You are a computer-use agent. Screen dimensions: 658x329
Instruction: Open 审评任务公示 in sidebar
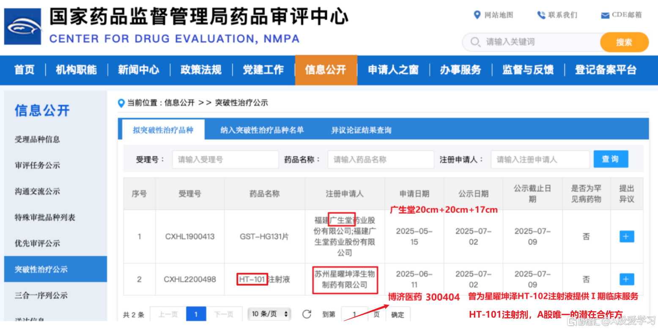pyautogui.click(x=38, y=165)
